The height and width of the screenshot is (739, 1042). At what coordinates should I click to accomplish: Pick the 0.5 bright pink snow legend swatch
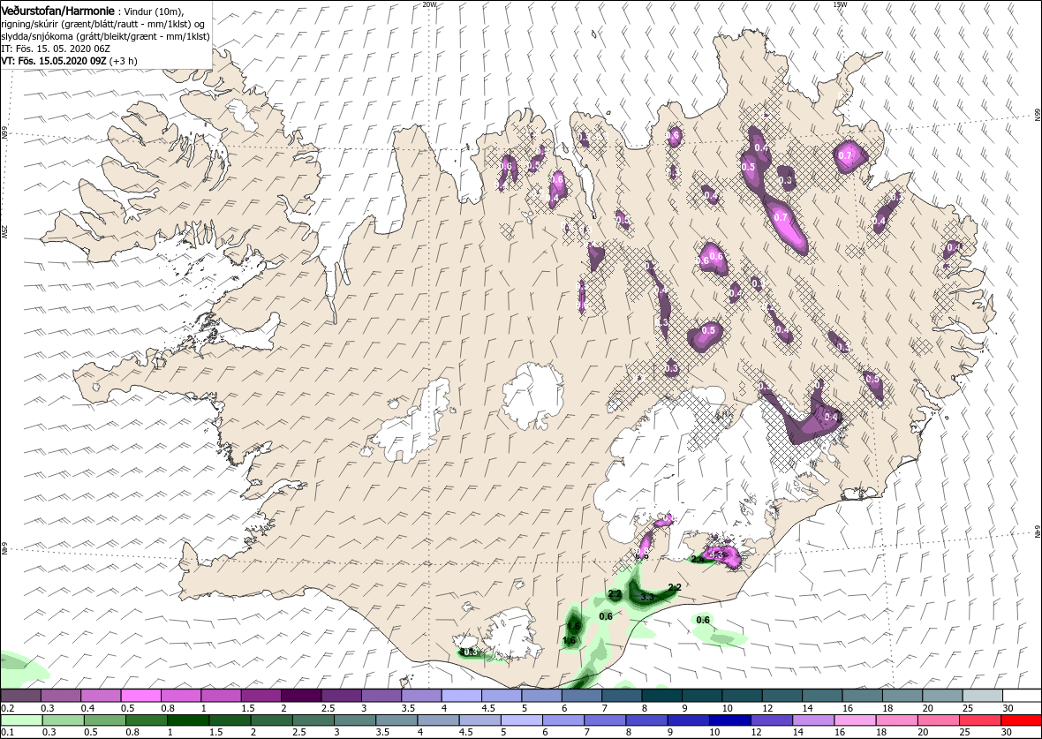coord(140,696)
